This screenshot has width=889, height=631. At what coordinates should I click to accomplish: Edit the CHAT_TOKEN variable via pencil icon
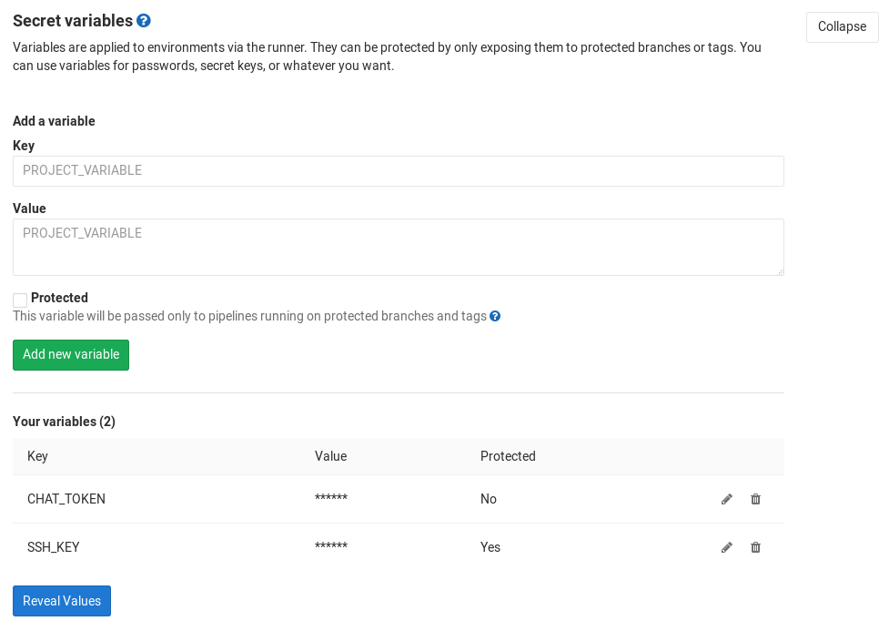point(727,499)
